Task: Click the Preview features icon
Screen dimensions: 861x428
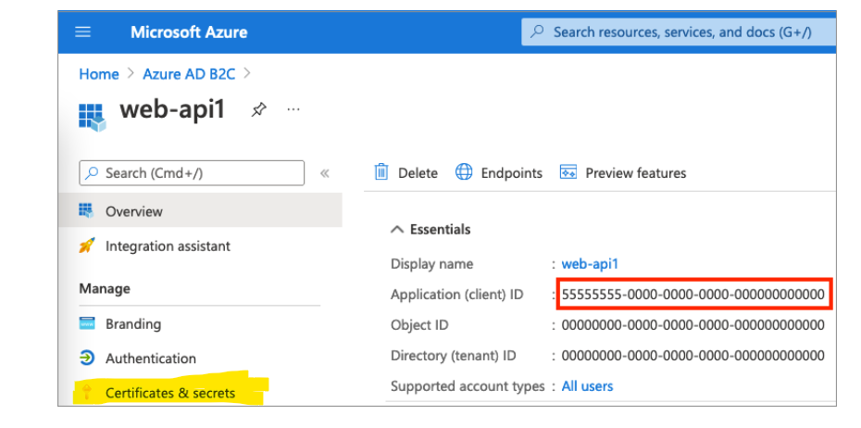Action: 568,172
